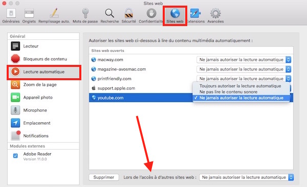Choose Toujours autoriser la lecture automatique
The height and width of the screenshot is (187, 307).
pos(241,86)
